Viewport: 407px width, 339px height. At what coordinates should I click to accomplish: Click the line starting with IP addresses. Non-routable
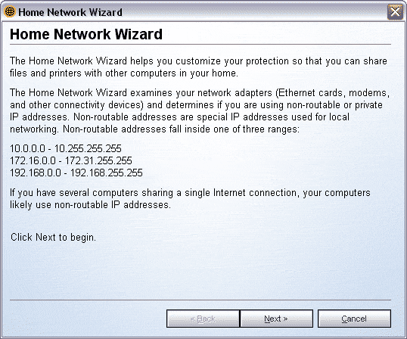pos(179,117)
